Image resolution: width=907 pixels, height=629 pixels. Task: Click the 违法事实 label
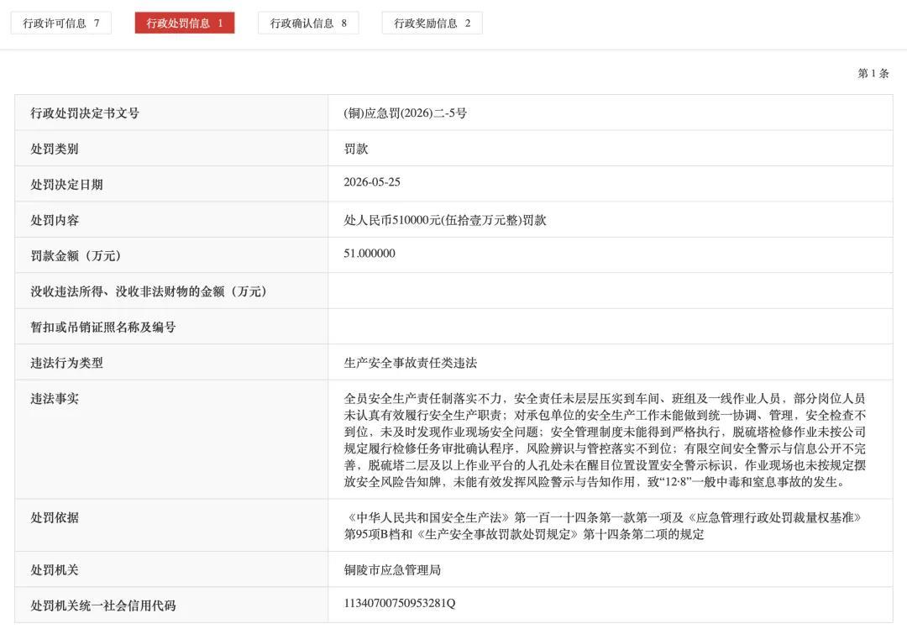click(55, 399)
